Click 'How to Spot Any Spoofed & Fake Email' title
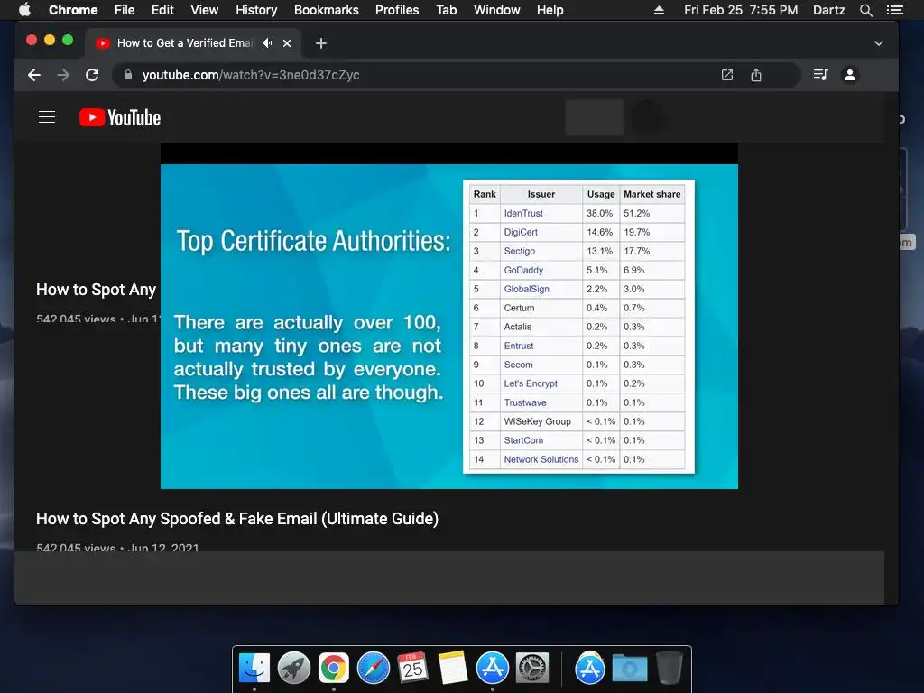 (237, 519)
